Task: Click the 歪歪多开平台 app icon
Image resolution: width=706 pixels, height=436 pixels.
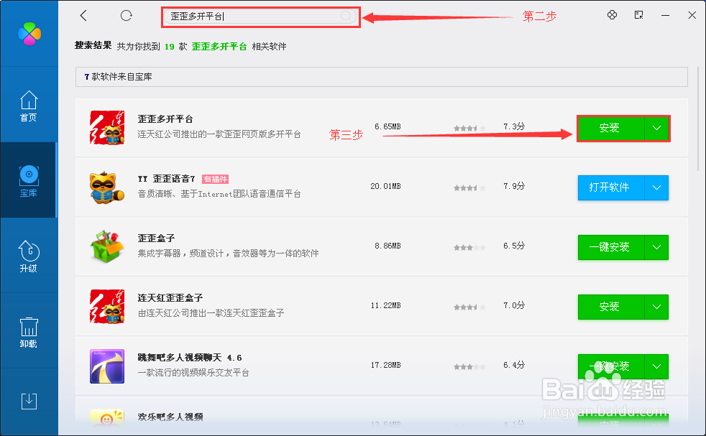Action: point(107,128)
